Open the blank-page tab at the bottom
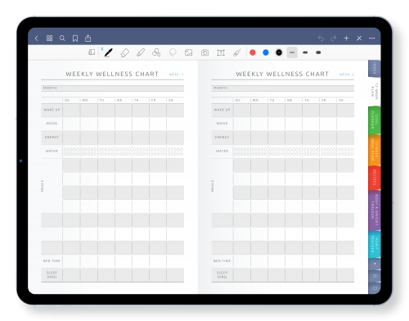This screenshot has width=409, height=321. pyautogui.click(x=375, y=287)
